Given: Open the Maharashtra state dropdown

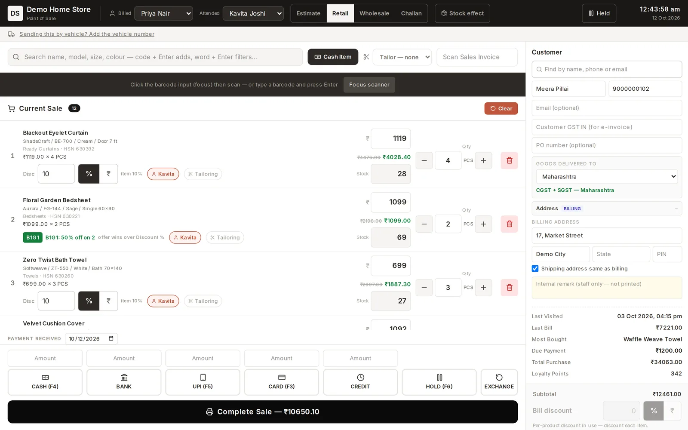Looking at the screenshot, I should coord(607,177).
